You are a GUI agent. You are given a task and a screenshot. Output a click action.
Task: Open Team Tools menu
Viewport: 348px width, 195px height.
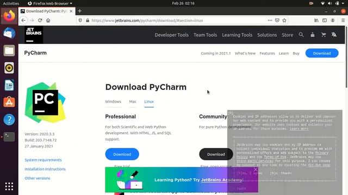(x=206, y=35)
